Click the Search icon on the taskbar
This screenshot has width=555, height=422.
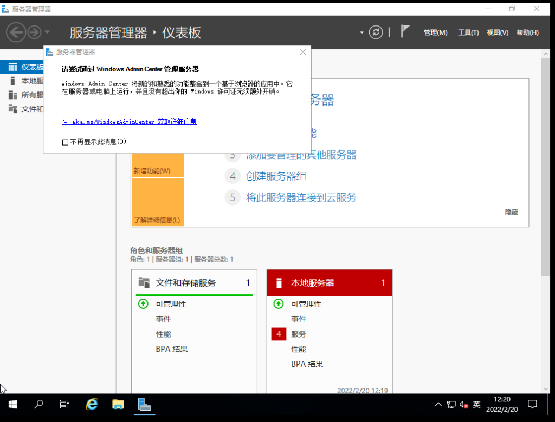point(38,404)
